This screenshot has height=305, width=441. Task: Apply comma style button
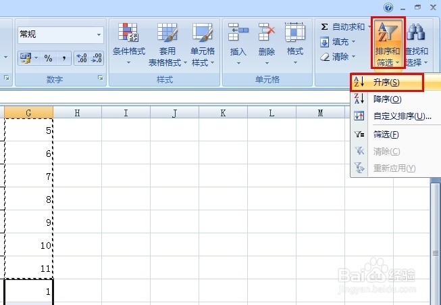tap(64, 58)
